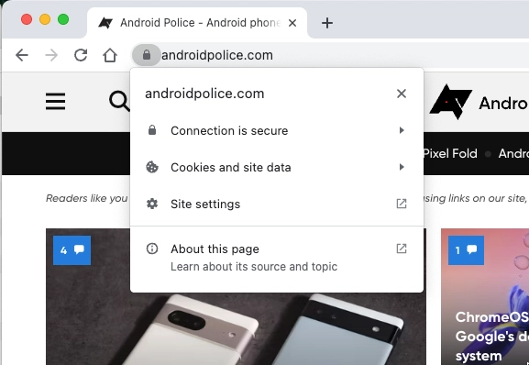The width and height of the screenshot is (529, 365).
Task: Expand the Connection is secure arrow
Action: click(x=402, y=130)
